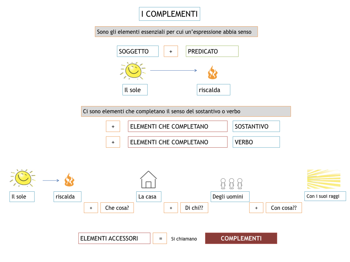This screenshot has width=350, height=262.
Task: Click the three people figures icon
Action: click(231, 184)
